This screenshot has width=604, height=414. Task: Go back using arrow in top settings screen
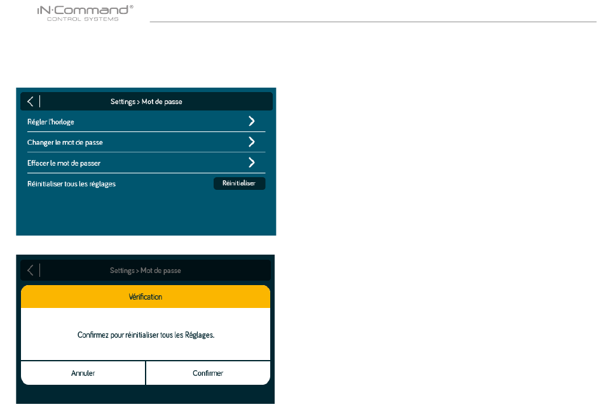[31, 102]
